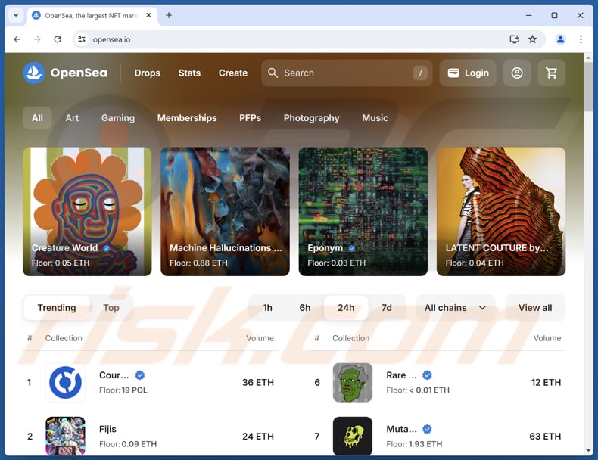Switch to the Trending toggle
The width and height of the screenshot is (598, 460).
point(57,308)
